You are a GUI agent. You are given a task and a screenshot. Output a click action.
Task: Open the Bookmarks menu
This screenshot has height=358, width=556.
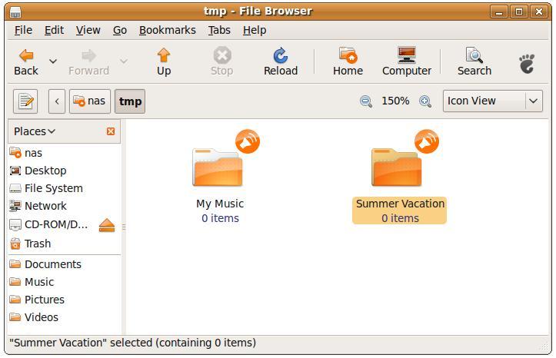(x=168, y=30)
